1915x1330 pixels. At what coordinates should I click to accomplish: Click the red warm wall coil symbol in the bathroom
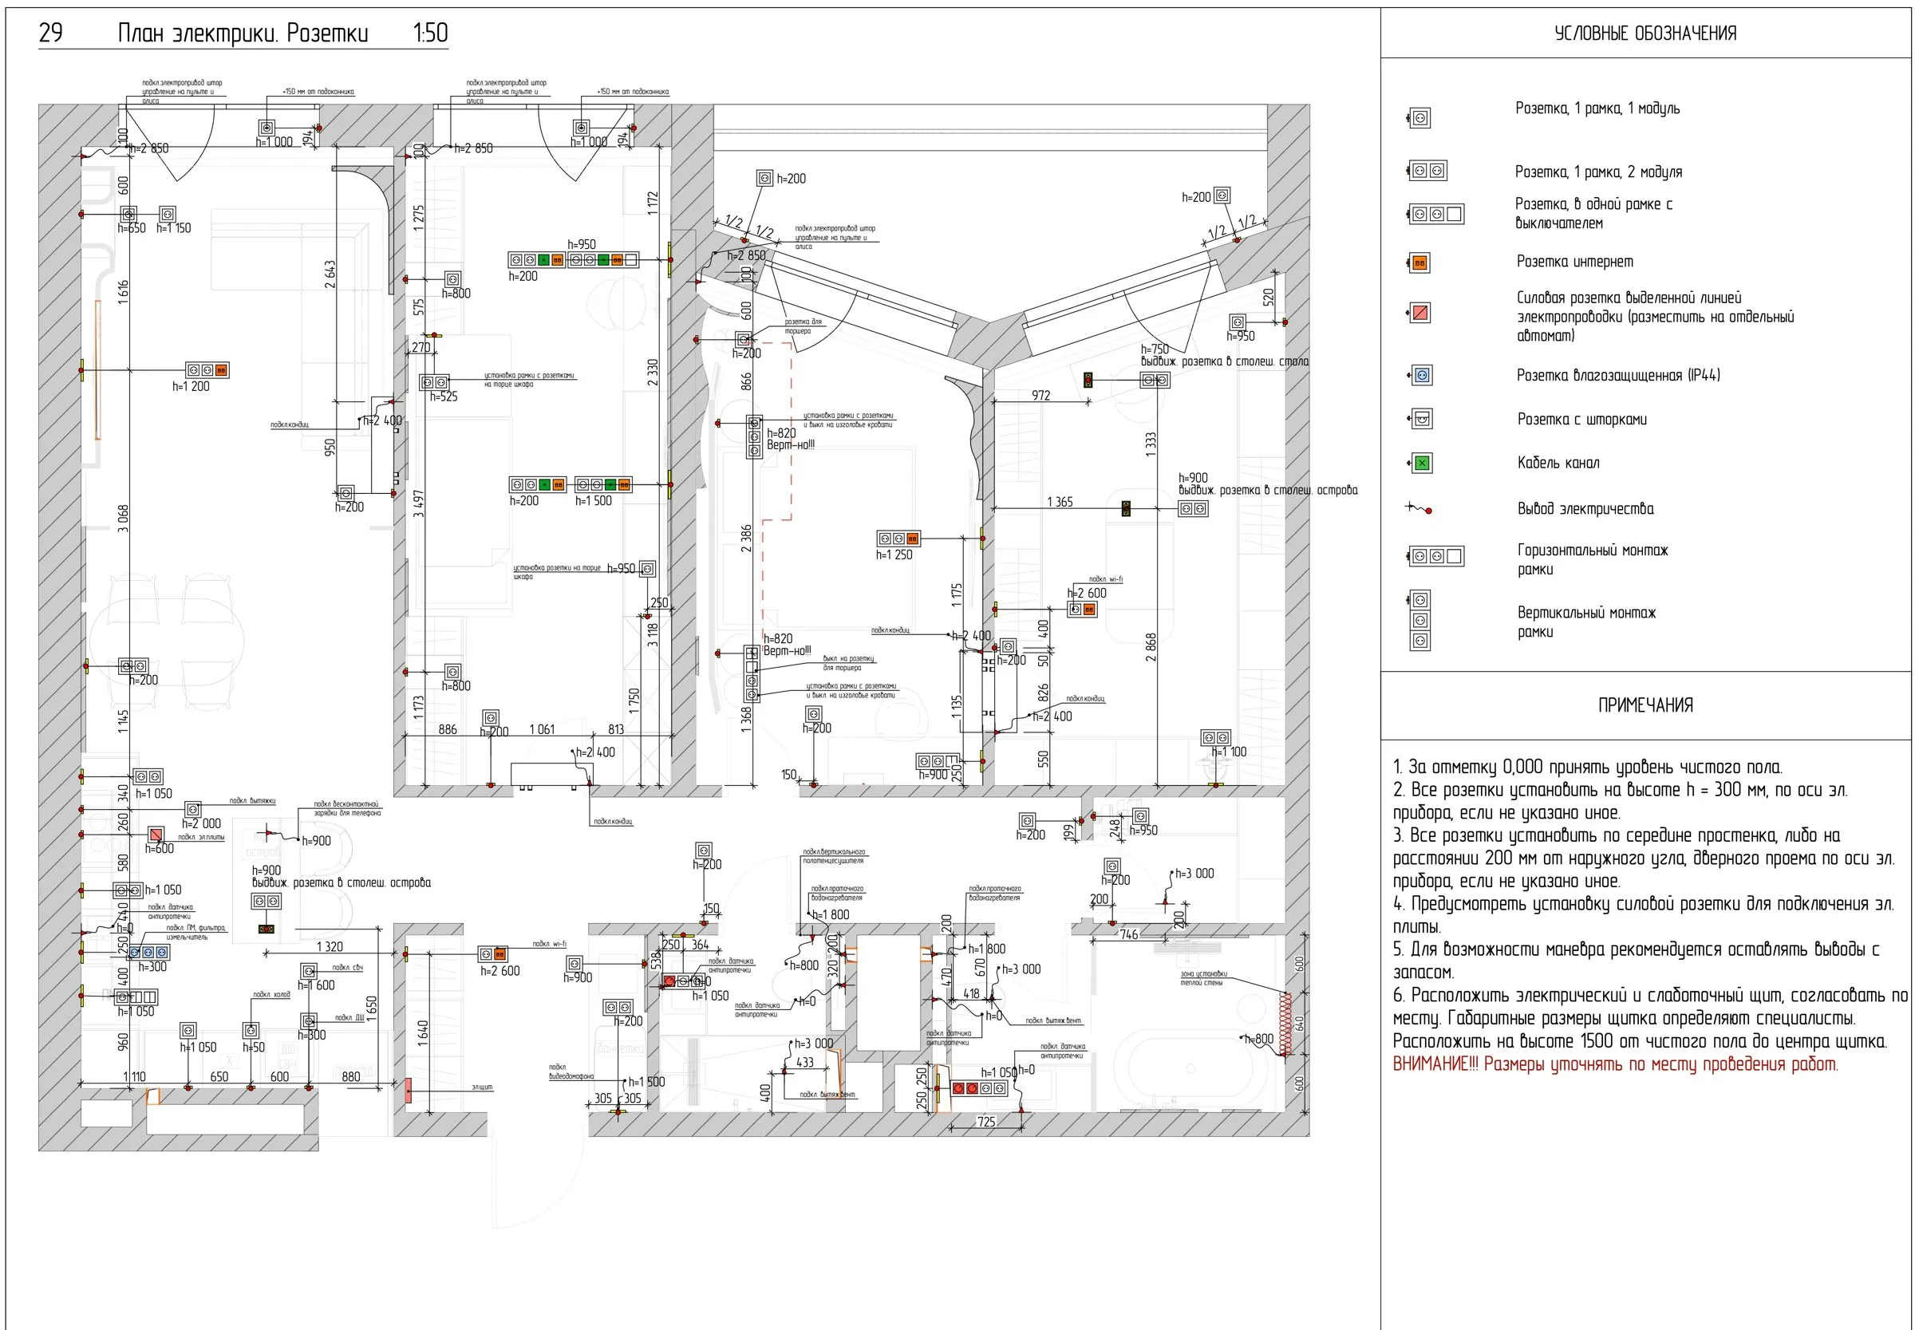pyautogui.click(x=1285, y=1023)
